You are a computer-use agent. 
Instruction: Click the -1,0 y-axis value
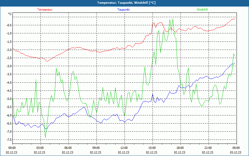click(9, 33)
